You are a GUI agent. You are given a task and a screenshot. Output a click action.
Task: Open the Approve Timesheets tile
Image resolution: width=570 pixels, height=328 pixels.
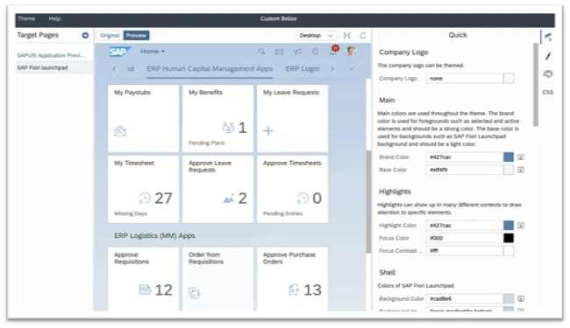(292, 189)
